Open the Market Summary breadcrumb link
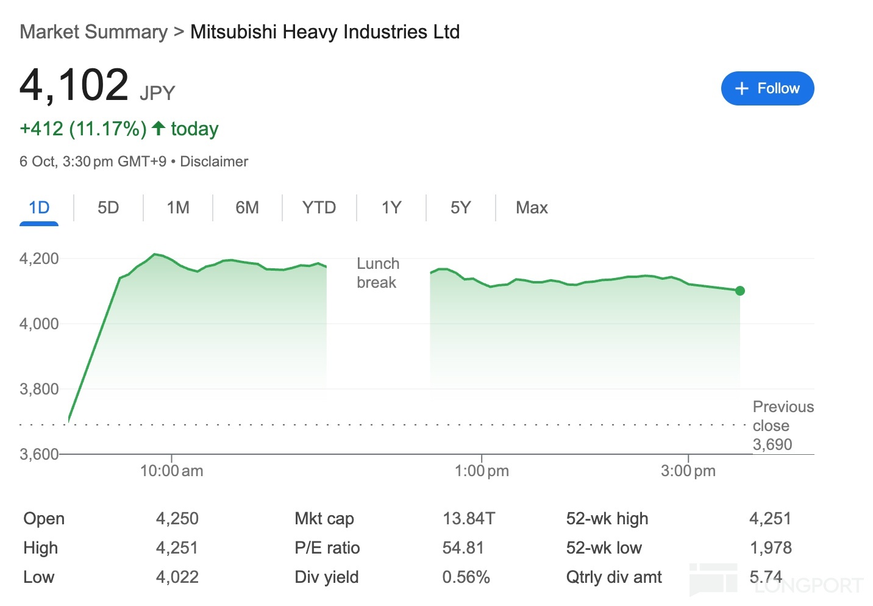Image resolution: width=873 pixels, height=606 pixels. (x=93, y=32)
